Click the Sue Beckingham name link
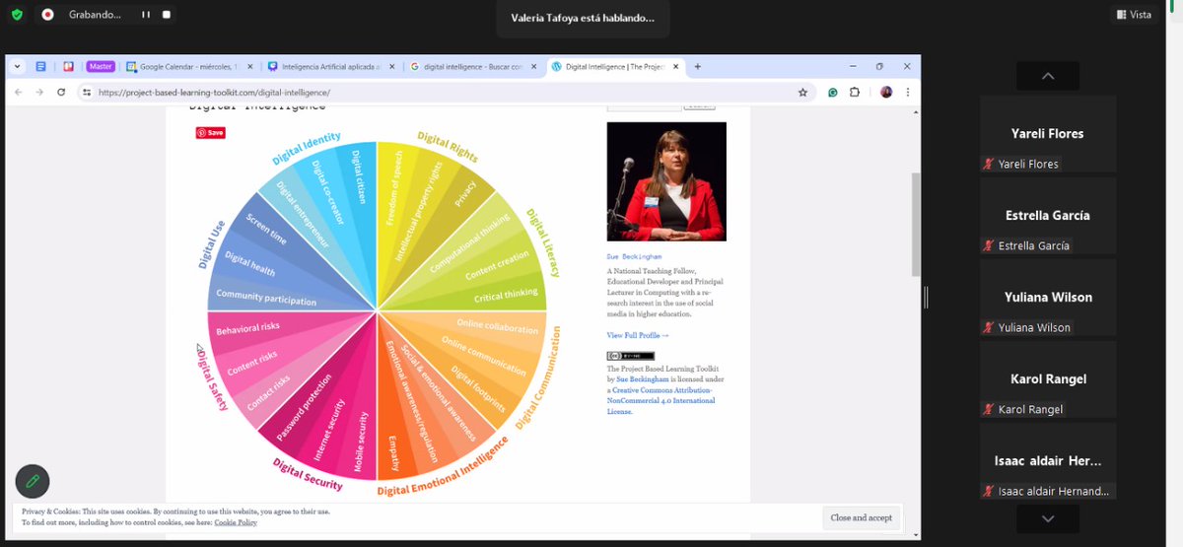 point(634,255)
